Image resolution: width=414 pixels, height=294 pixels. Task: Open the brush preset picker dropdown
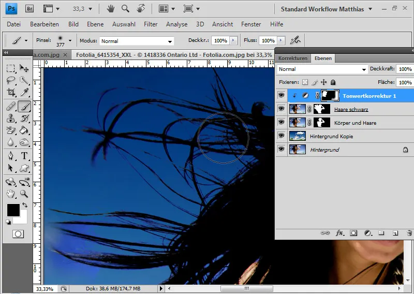coord(70,40)
